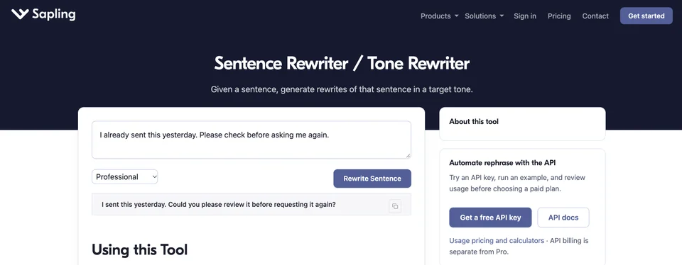Click the Sentence Rewriter / Tone Rewriter title
This screenshot has height=265, width=682.
(x=342, y=63)
